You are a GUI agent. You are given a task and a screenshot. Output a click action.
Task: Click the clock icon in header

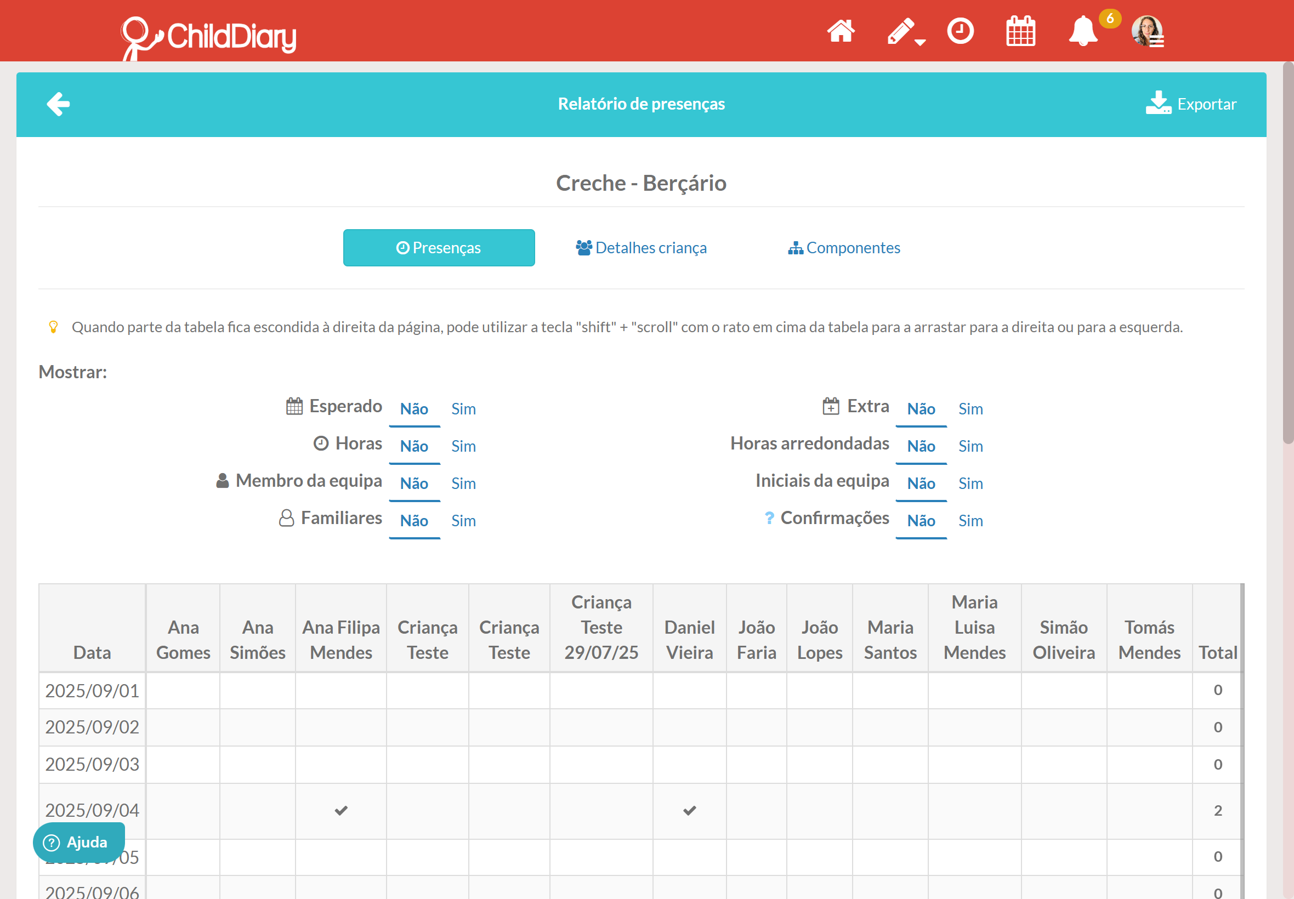coord(960,32)
